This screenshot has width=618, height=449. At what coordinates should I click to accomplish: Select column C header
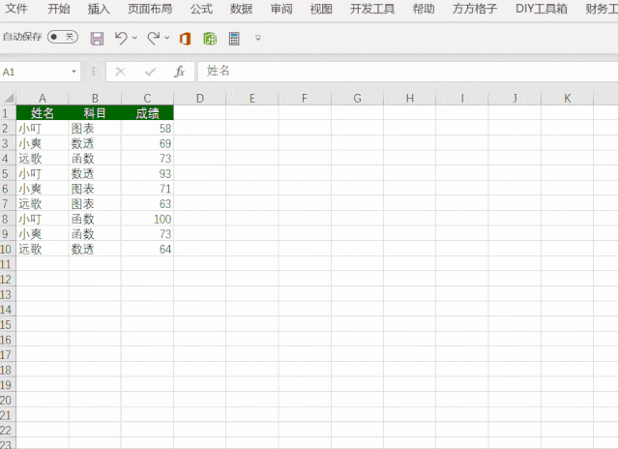point(147,98)
